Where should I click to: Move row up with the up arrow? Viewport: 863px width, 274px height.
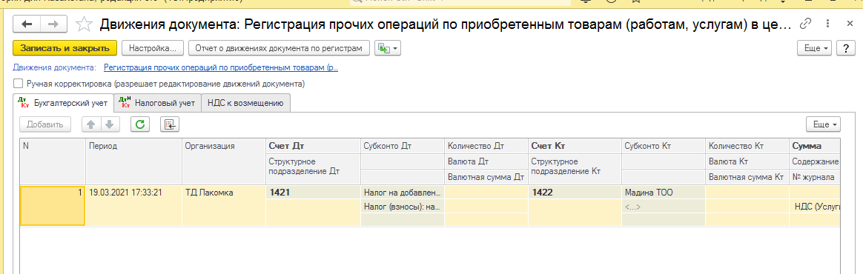(x=91, y=124)
